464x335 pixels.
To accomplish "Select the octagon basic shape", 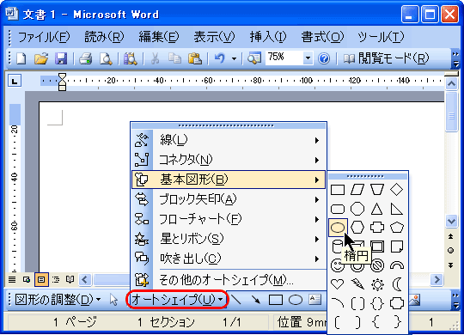I will (357, 209).
